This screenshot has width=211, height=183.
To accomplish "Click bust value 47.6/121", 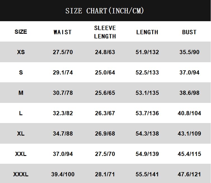I will (x=189, y=174).
